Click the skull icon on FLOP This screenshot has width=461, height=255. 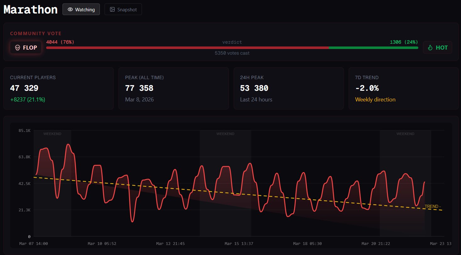click(18, 48)
